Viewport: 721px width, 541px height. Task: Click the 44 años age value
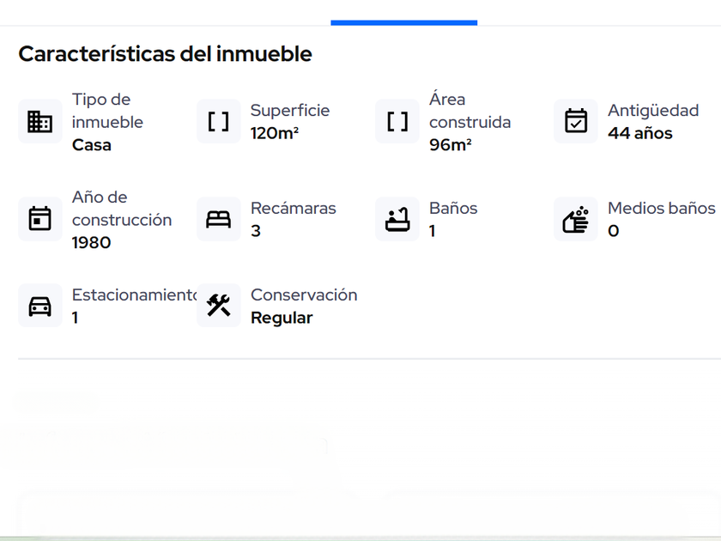coord(640,133)
